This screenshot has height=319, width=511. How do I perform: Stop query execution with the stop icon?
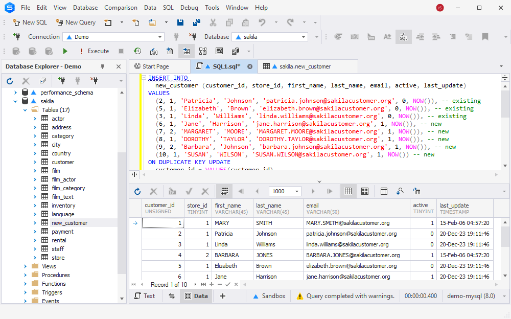click(121, 51)
